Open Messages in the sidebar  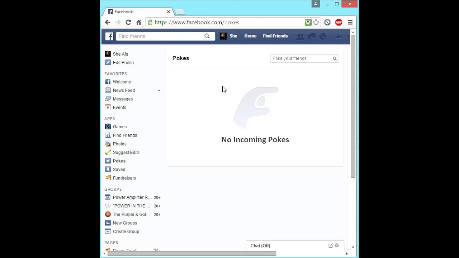123,99
